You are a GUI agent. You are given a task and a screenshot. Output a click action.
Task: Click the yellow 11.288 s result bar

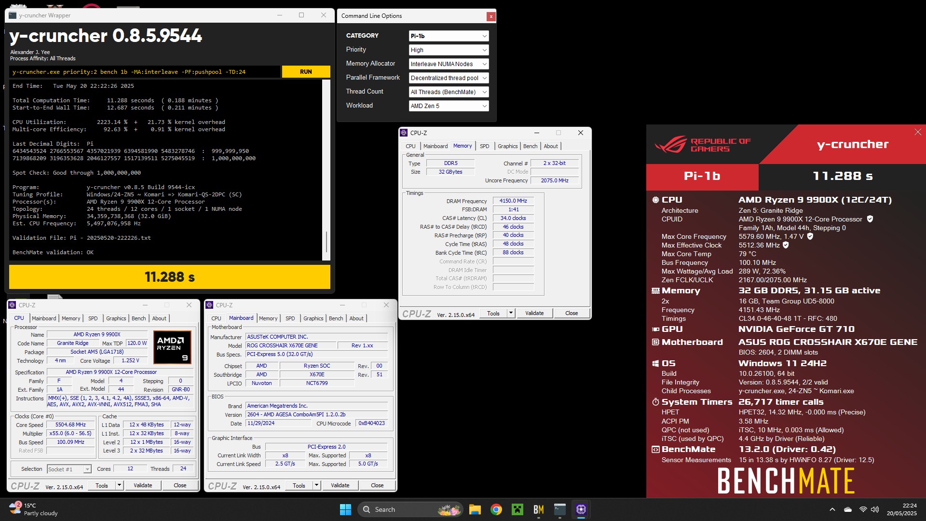pos(170,277)
